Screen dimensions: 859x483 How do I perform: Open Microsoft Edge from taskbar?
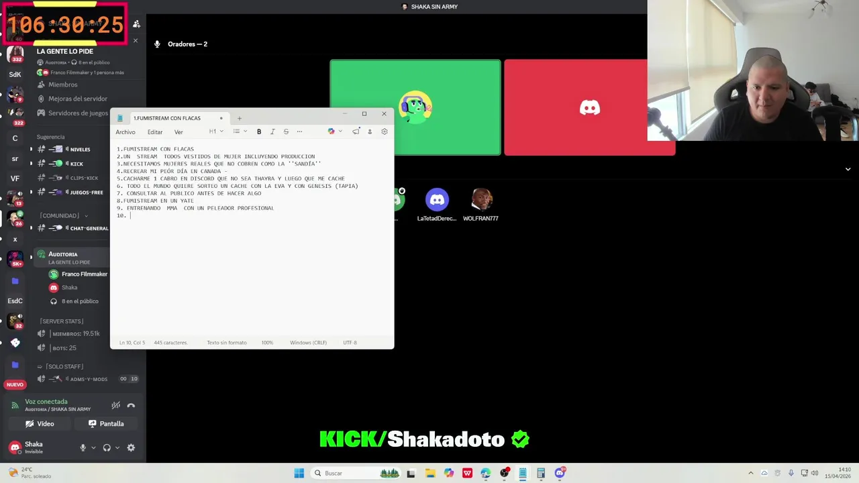click(485, 473)
